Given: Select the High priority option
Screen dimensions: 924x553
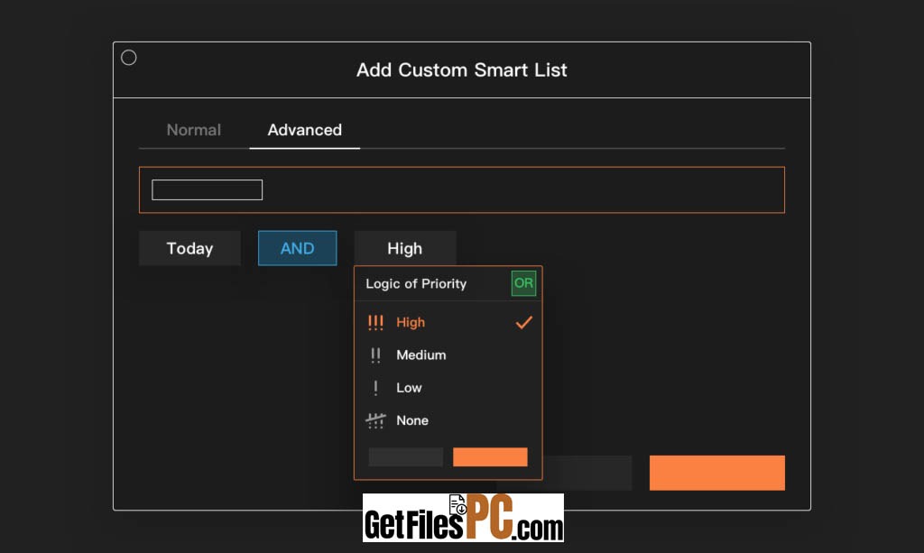Looking at the screenshot, I should [x=448, y=322].
